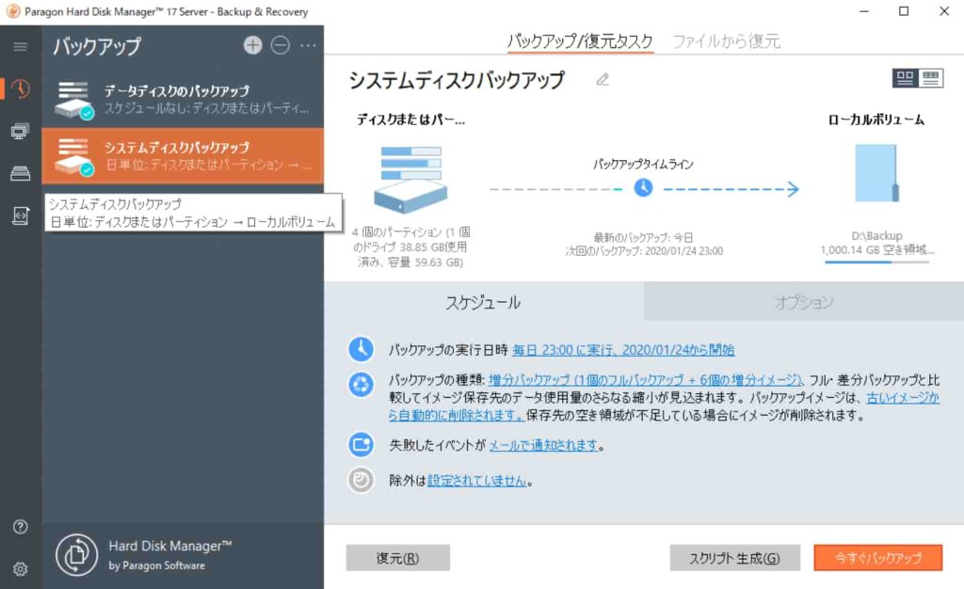Open the three-dot more options menu
The height and width of the screenshot is (589, 964).
point(308,45)
